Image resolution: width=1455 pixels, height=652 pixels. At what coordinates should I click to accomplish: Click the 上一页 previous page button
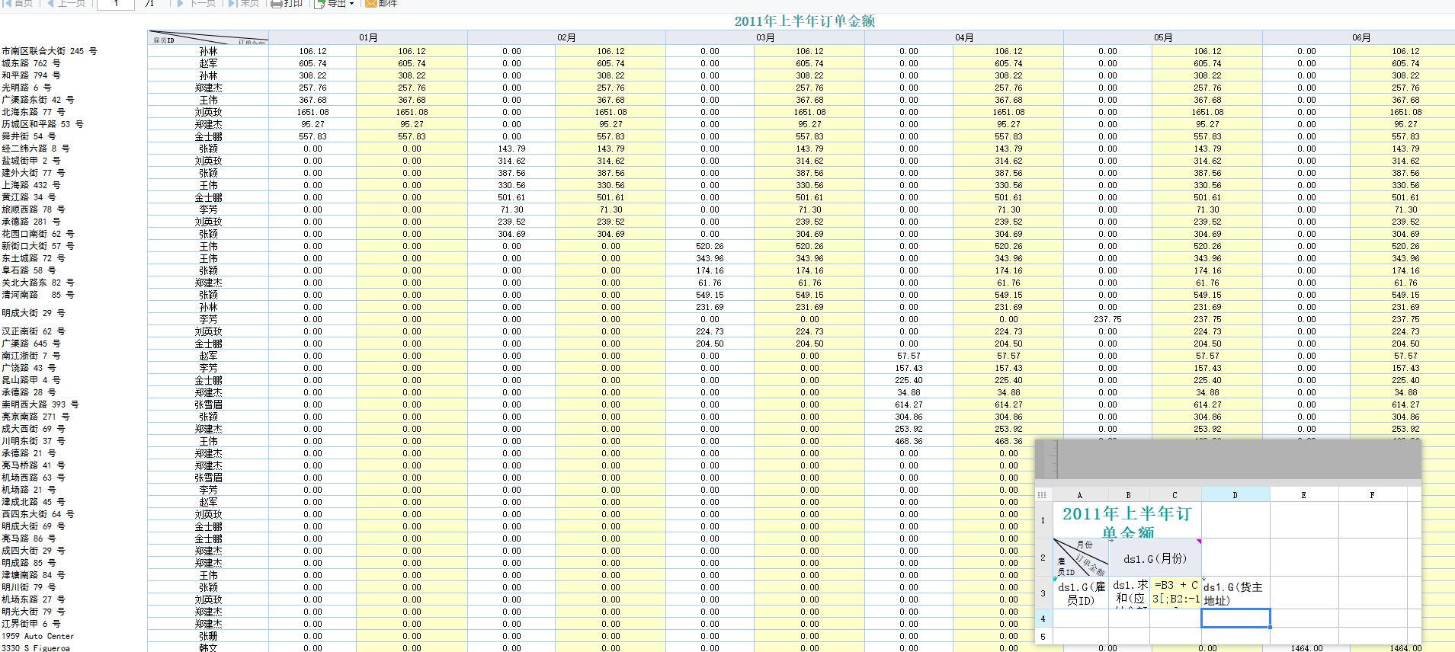[66, 3]
